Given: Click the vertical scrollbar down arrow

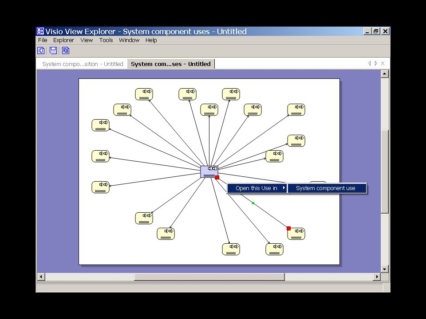Looking at the screenshot, I should click(384, 269).
